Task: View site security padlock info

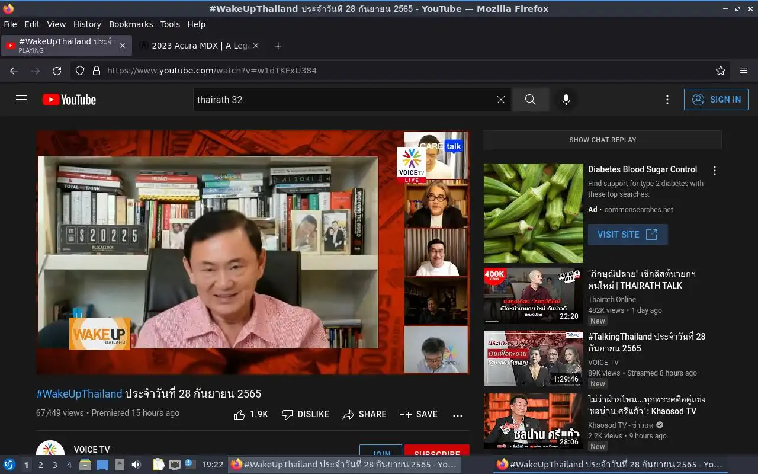Action: click(x=97, y=71)
